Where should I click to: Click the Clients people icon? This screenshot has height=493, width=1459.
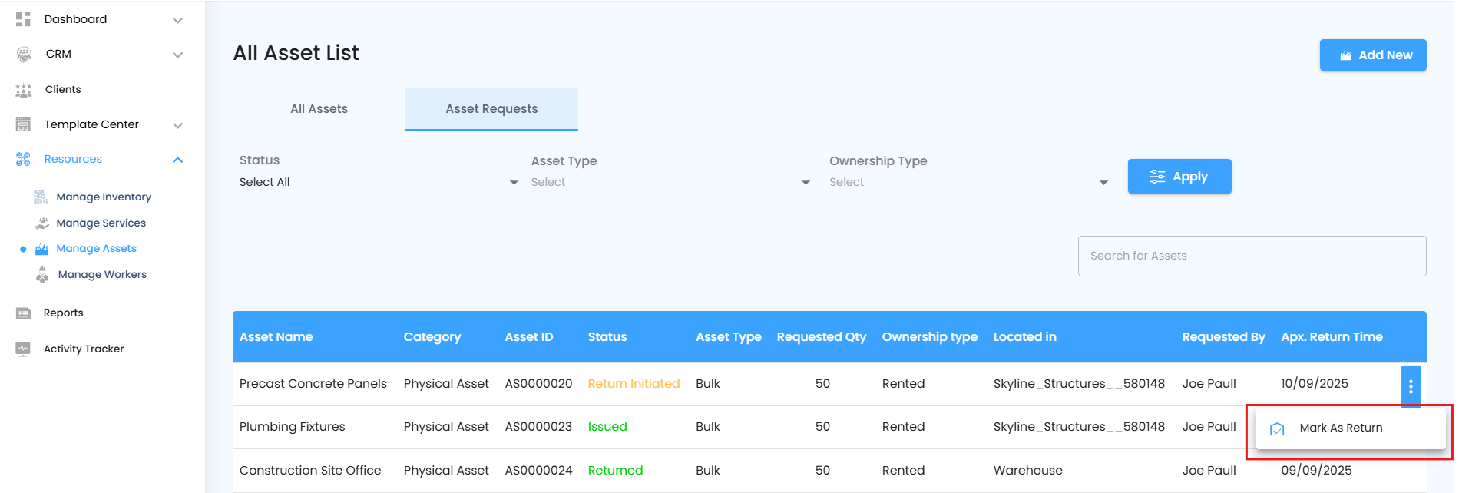pyautogui.click(x=24, y=90)
